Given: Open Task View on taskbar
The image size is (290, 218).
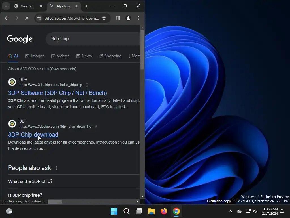Looking at the screenshot, I should pyautogui.click(x=139, y=211).
